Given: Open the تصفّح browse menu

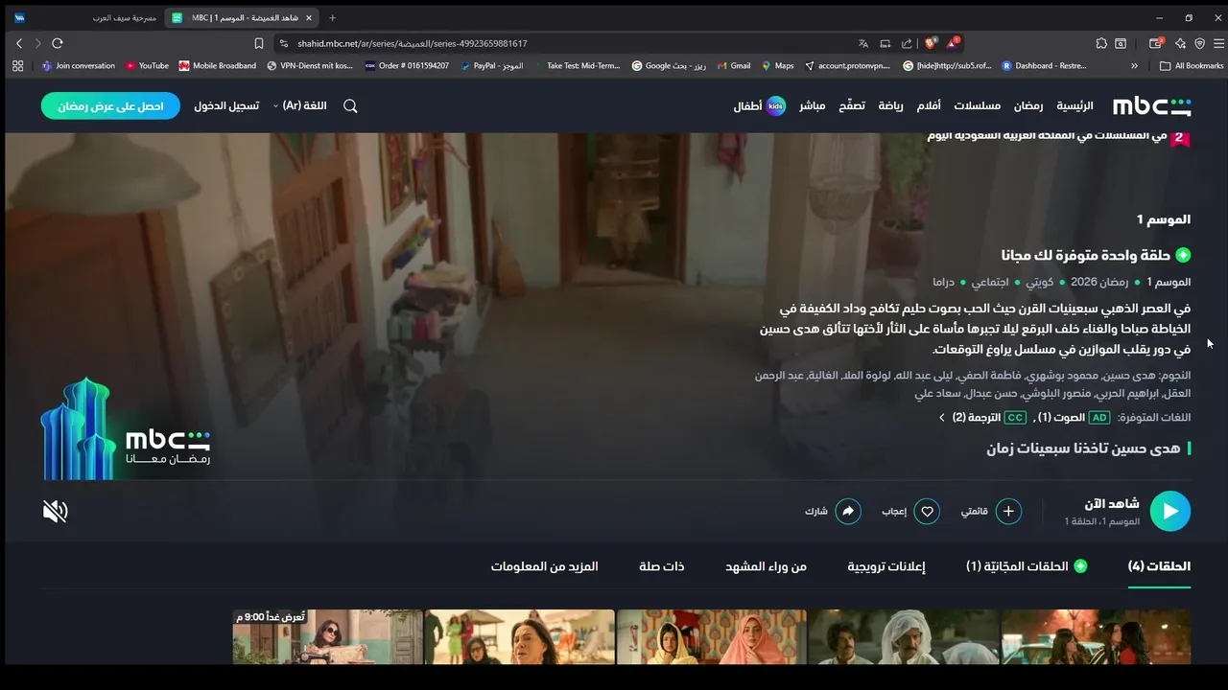Looking at the screenshot, I should 852,105.
